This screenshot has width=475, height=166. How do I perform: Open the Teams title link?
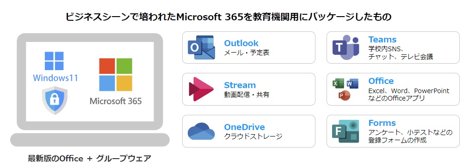coord(382,40)
